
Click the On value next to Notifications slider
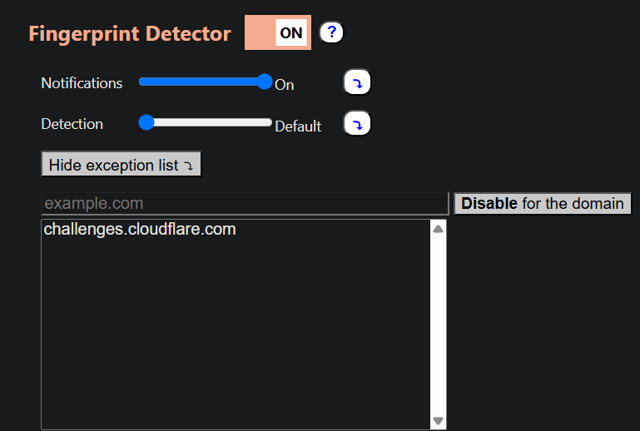[284, 85]
